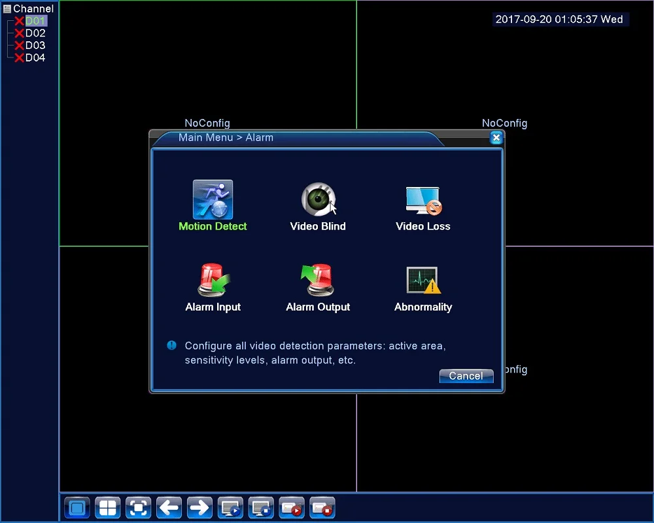The width and height of the screenshot is (654, 523).
Task: Select channel D01 in the tree
Action: [x=35, y=21]
